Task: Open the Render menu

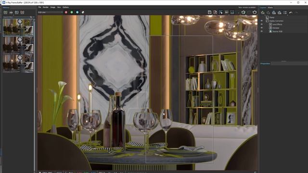Action: (x=46, y=7)
